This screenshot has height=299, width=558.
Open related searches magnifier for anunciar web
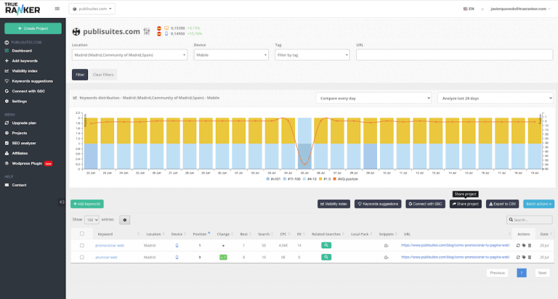[326, 257]
